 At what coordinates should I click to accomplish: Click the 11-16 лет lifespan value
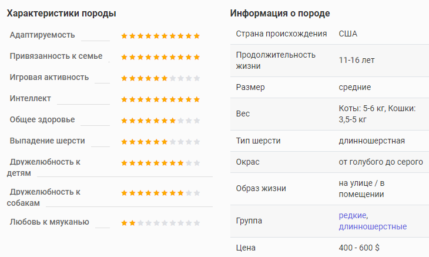[357, 60]
